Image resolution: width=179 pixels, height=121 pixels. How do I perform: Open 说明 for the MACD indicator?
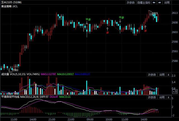coord(162,97)
